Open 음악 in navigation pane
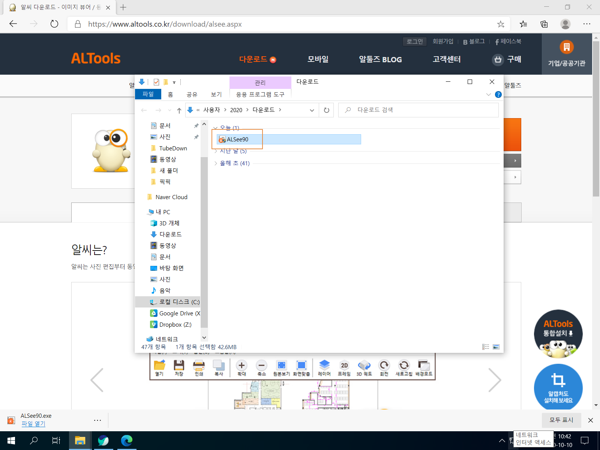Screen dimensions: 600x450 coord(165,291)
